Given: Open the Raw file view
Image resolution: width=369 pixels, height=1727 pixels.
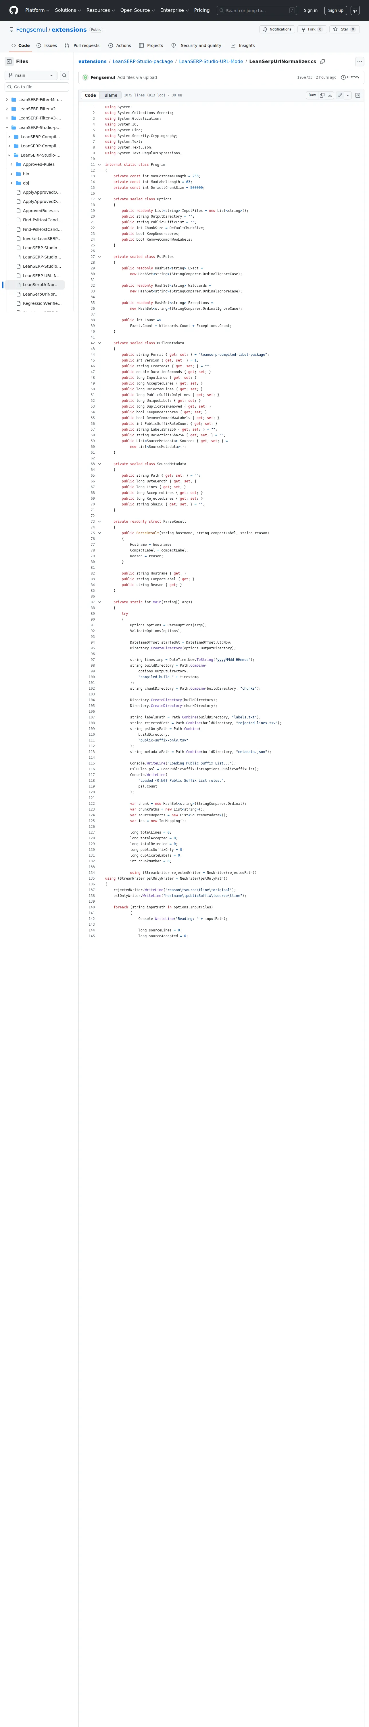Looking at the screenshot, I should click(312, 95).
